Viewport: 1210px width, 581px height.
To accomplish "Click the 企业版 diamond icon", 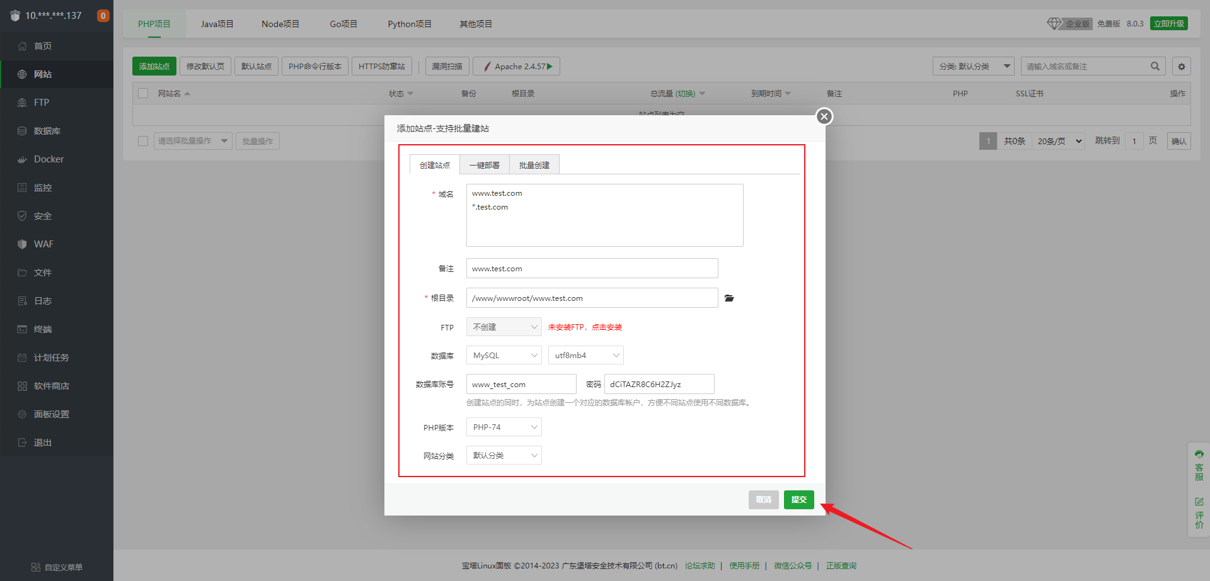I will pos(1054,23).
